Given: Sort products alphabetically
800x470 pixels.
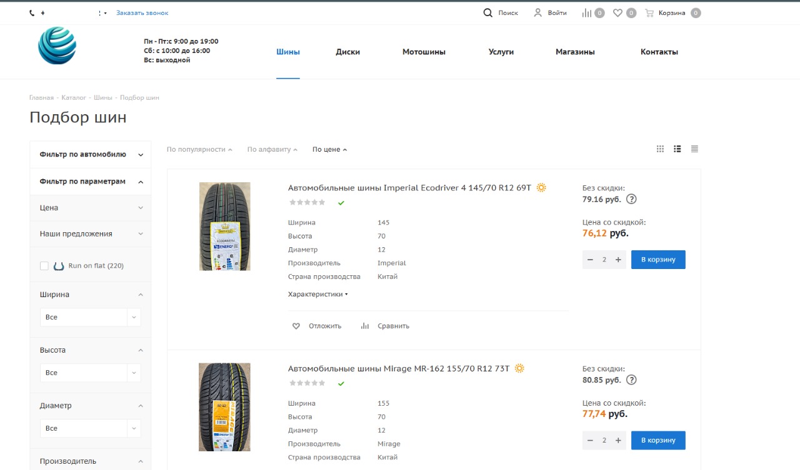Looking at the screenshot, I should [x=272, y=150].
